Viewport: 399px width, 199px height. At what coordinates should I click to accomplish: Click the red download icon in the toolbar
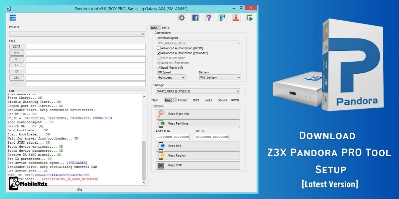click(236, 18)
